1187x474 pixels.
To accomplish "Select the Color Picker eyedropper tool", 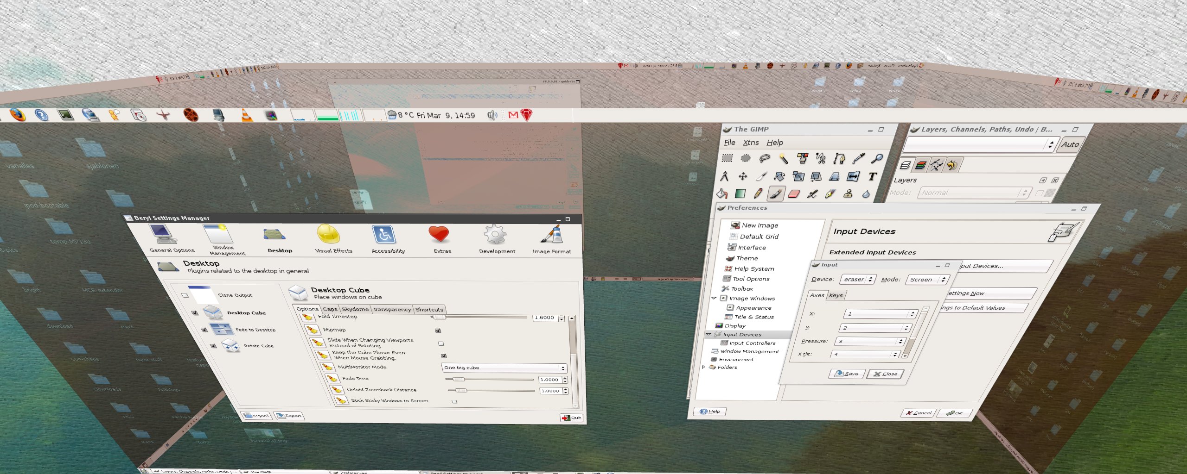I will pos(858,158).
